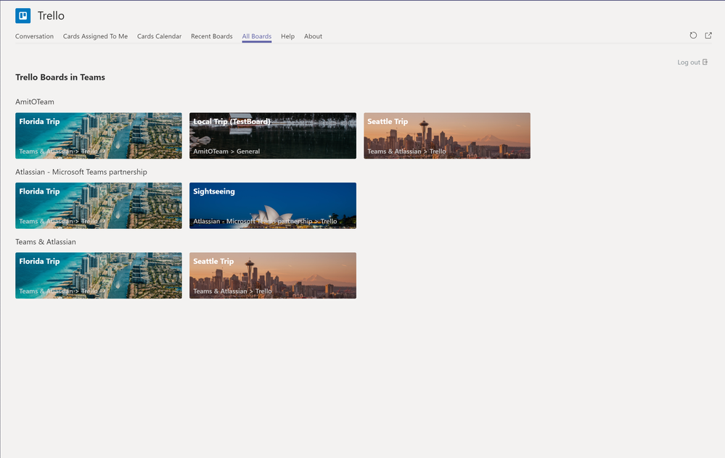Open the Sightseeing board
The height and width of the screenshot is (458, 725).
click(273, 206)
